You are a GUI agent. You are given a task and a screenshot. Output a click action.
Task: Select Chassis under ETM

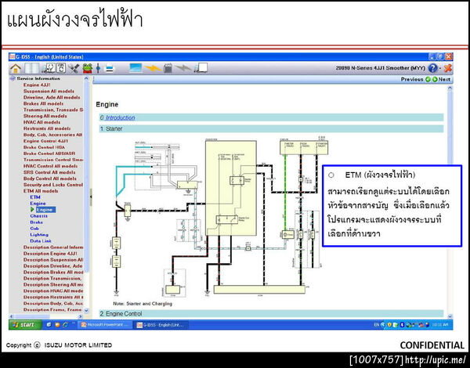click(x=38, y=216)
